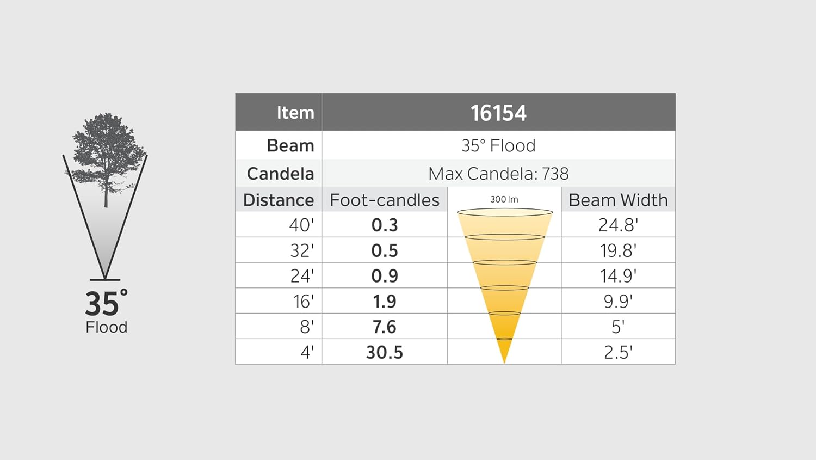Click the 7.6 foot-candles value

click(x=385, y=327)
